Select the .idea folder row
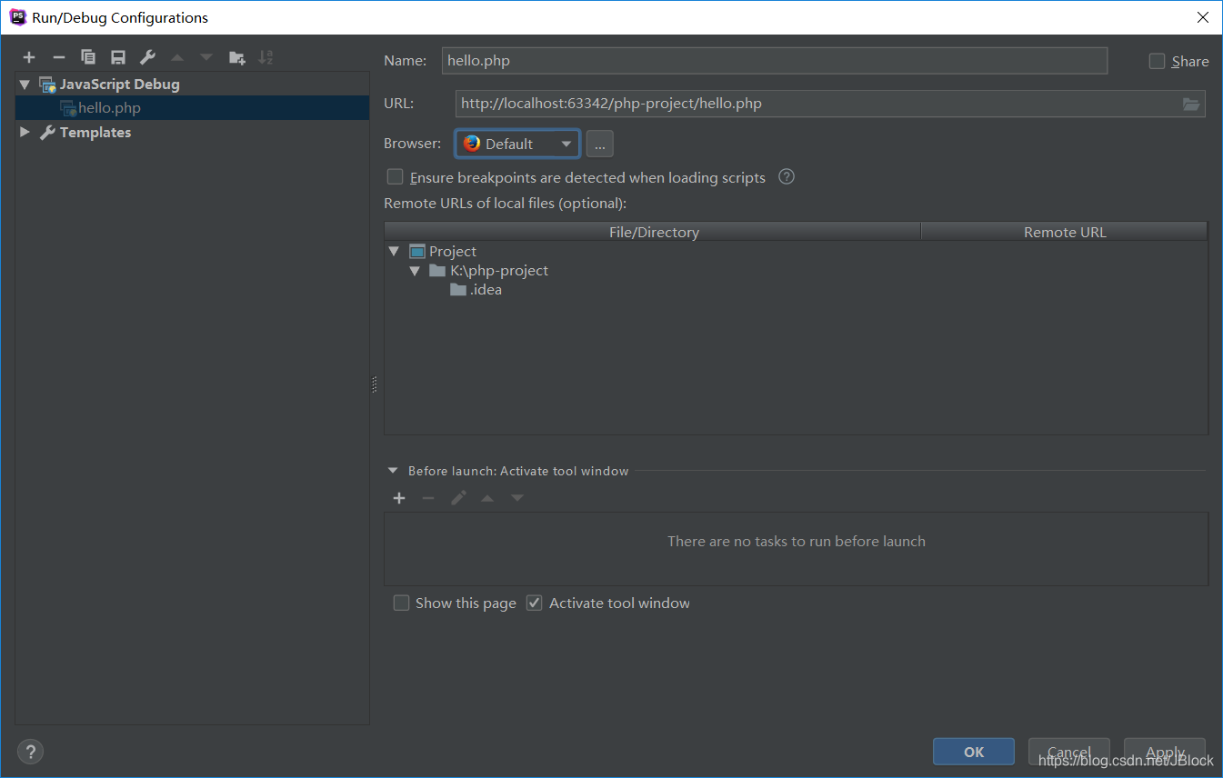This screenshot has width=1223, height=778. click(x=796, y=290)
